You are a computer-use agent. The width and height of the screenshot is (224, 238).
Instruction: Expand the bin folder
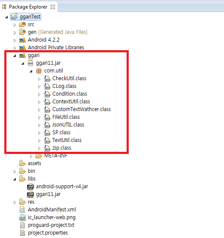[x=15, y=172]
